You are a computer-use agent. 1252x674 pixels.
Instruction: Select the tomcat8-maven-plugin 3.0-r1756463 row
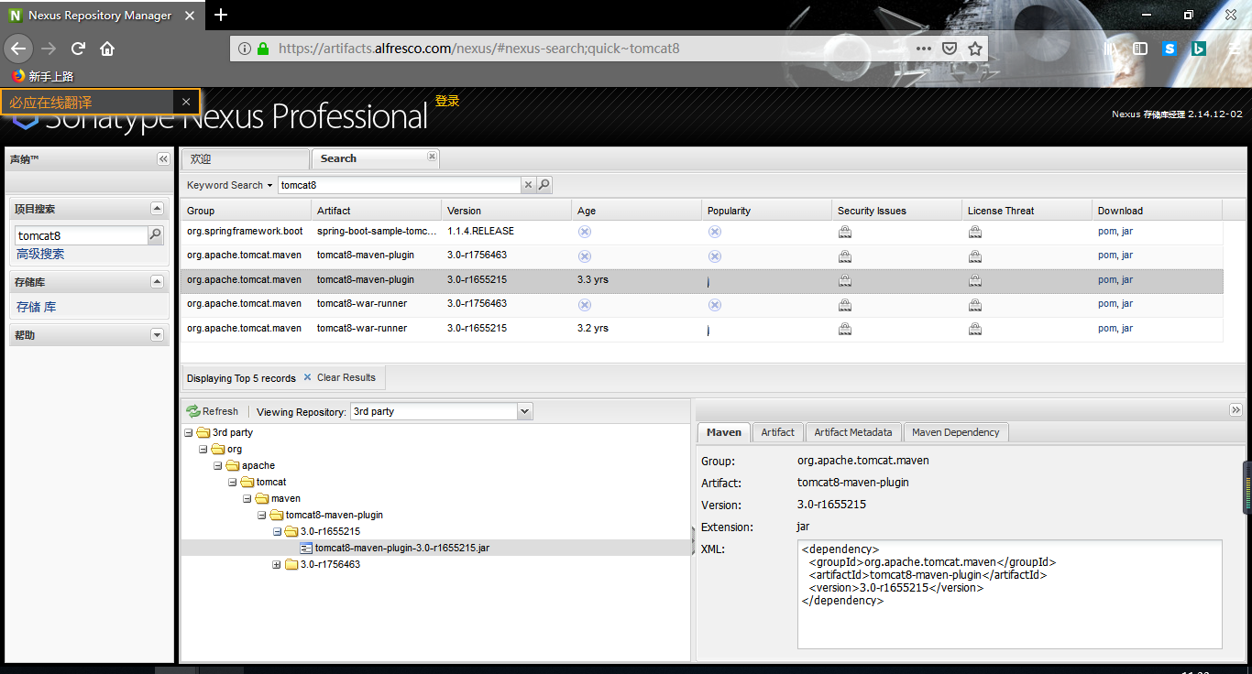coord(702,255)
